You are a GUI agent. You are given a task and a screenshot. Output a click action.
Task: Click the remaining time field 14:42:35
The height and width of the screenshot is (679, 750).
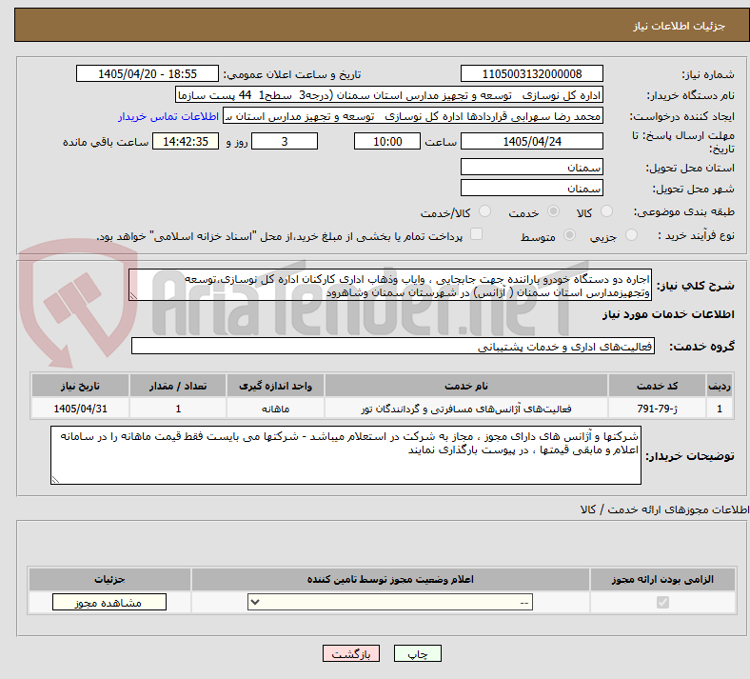click(x=186, y=141)
